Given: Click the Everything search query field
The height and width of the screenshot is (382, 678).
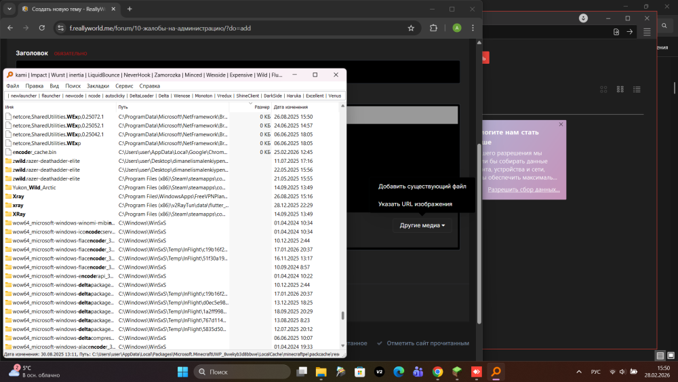Looking at the screenshot, I should 175,96.
